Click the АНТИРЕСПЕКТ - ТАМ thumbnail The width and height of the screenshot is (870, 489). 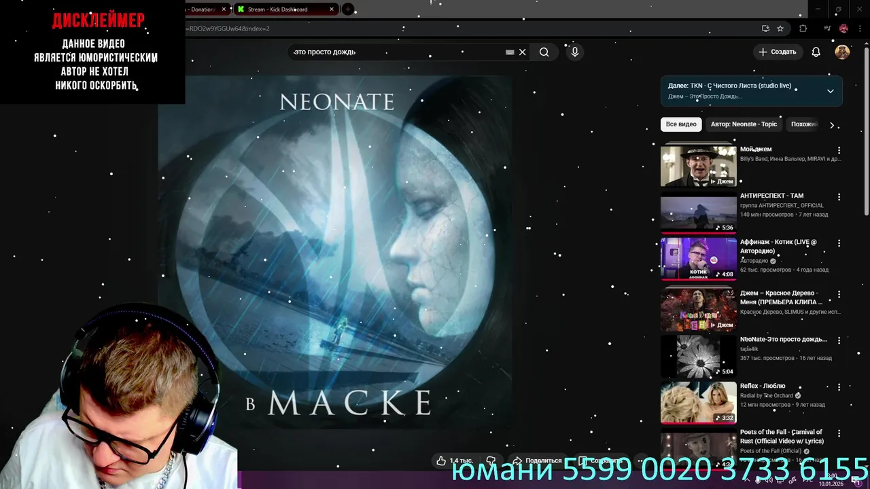pyautogui.click(x=698, y=213)
